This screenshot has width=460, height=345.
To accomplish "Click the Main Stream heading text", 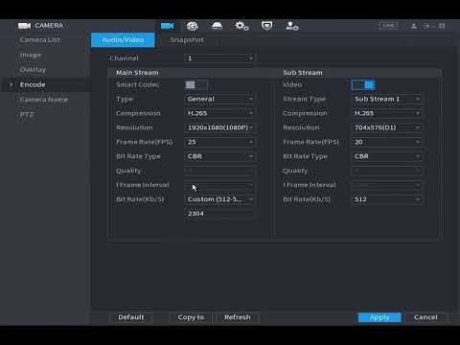I will pos(137,73).
